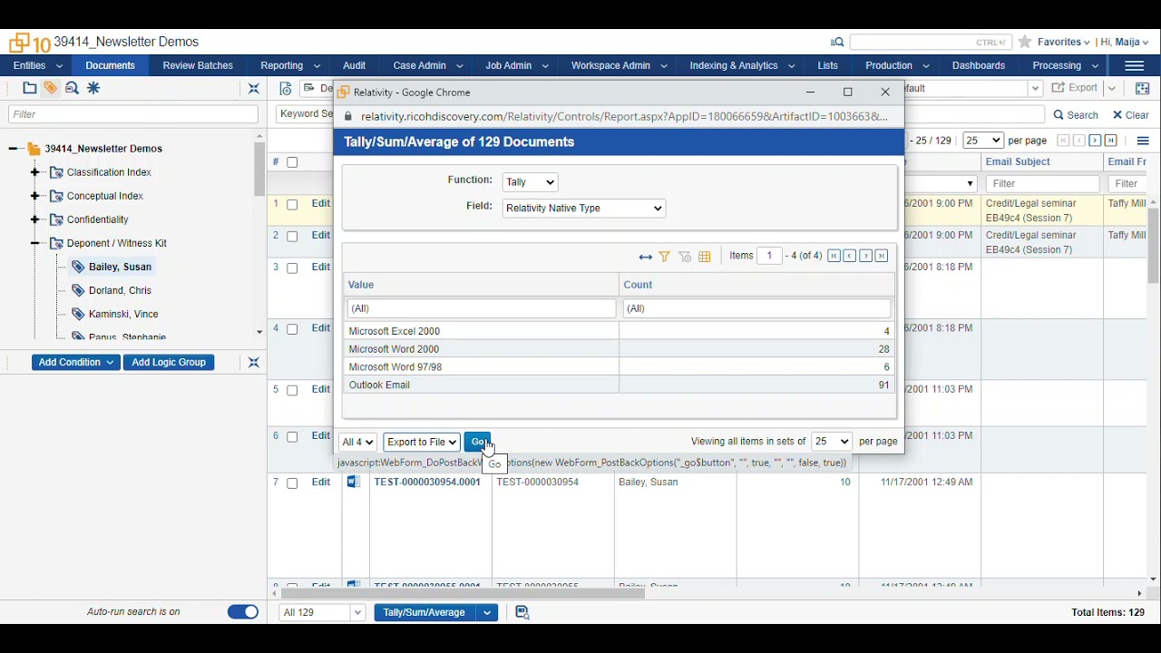Open the saved searches browser icon

73,88
